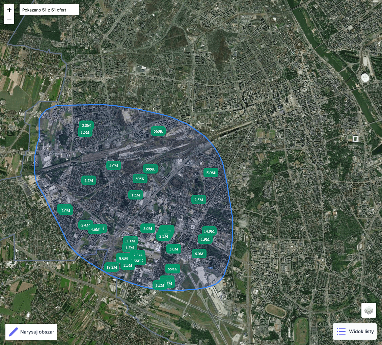Select the 2.8M marker in the upper left
The height and width of the screenshot is (345, 382).
click(86, 125)
